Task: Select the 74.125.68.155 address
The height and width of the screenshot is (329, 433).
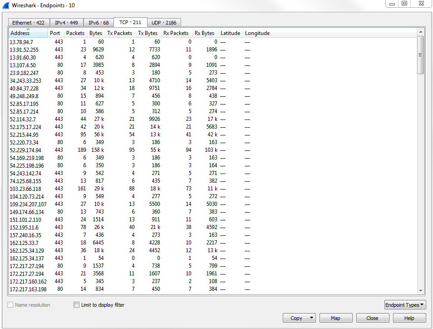Action: pyautogui.click(x=25, y=181)
